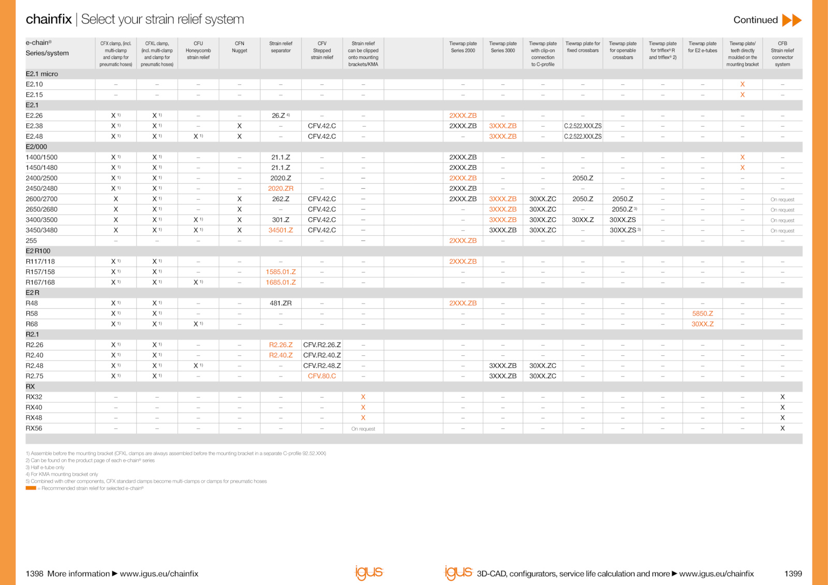Click 'On request' in the RX56 row

(x=363, y=429)
